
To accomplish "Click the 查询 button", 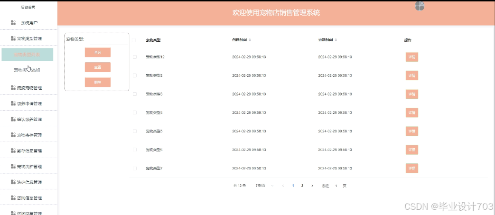I will pyautogui.click(x=98, y=52).
